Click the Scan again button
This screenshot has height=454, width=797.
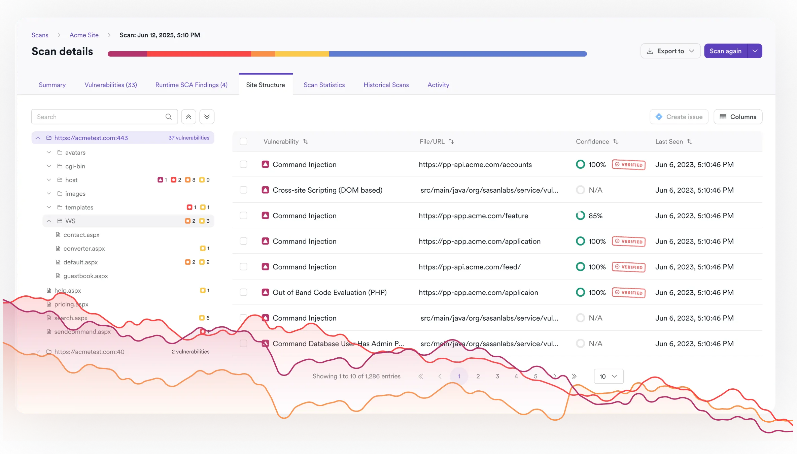725,51
